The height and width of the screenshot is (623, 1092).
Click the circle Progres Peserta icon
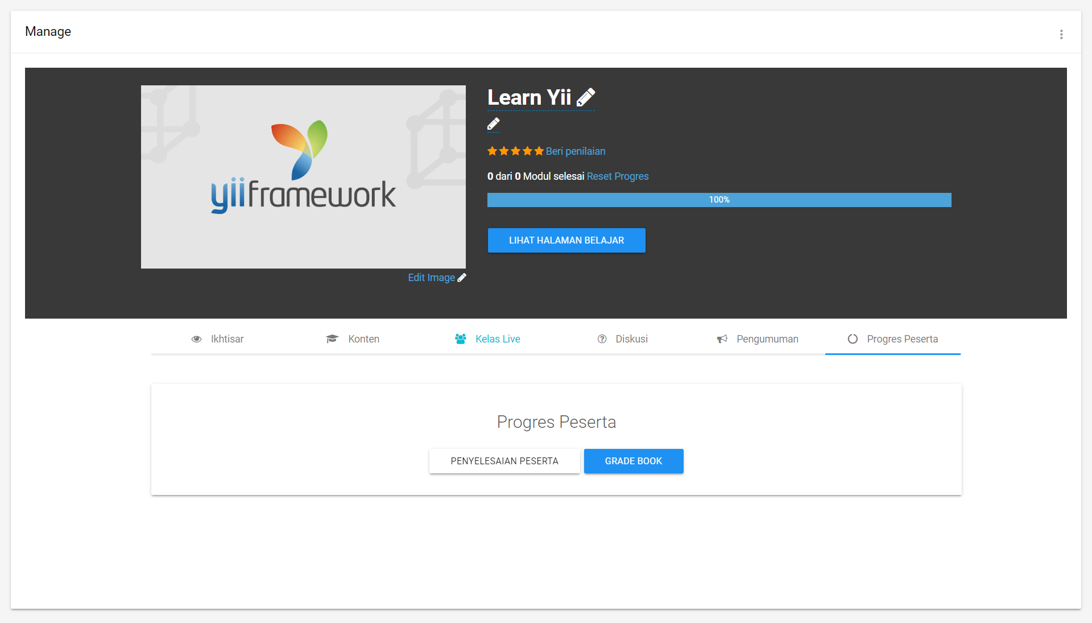pos(853,339)
